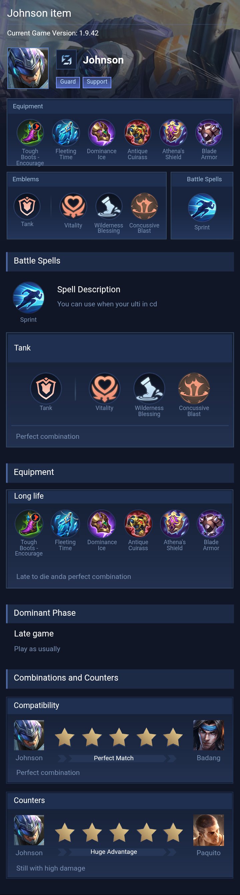The height and width of the screenshot is (895, 240).
Task: Choose Antique Cuirass icon in top Equipment
Action: pyautogui.click(x=137, y=133)
